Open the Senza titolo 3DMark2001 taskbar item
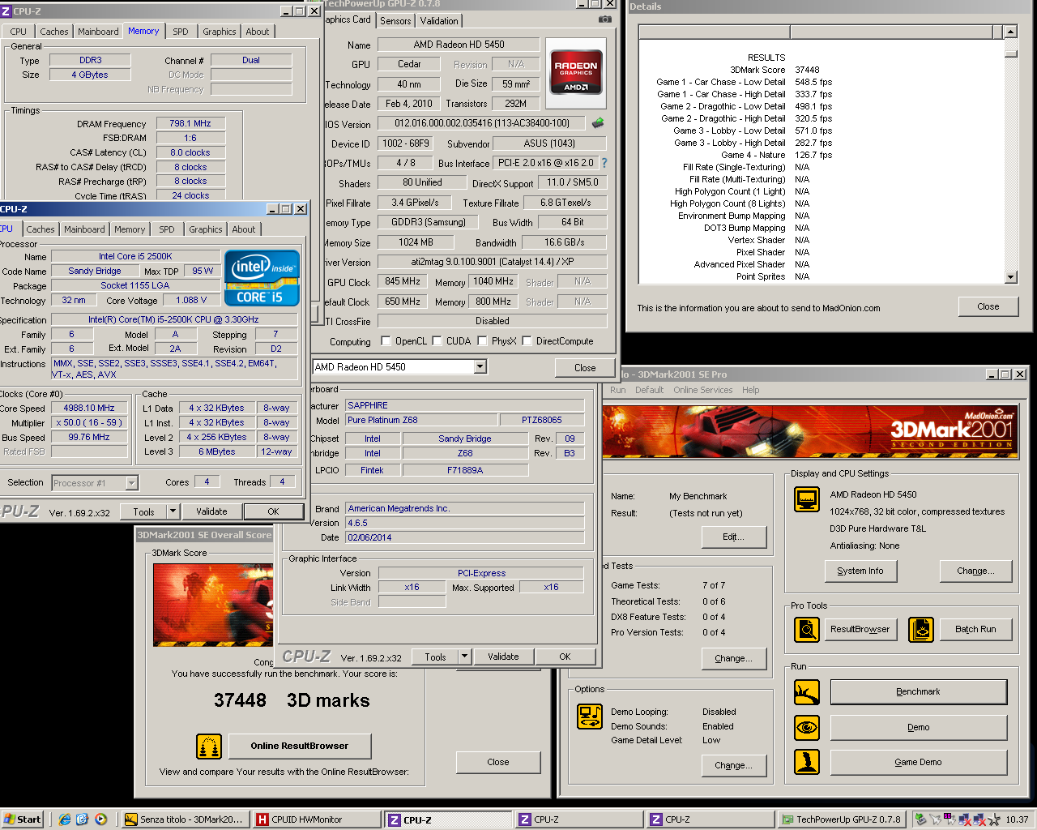1037x830 pixels. (x=185, y=819)
